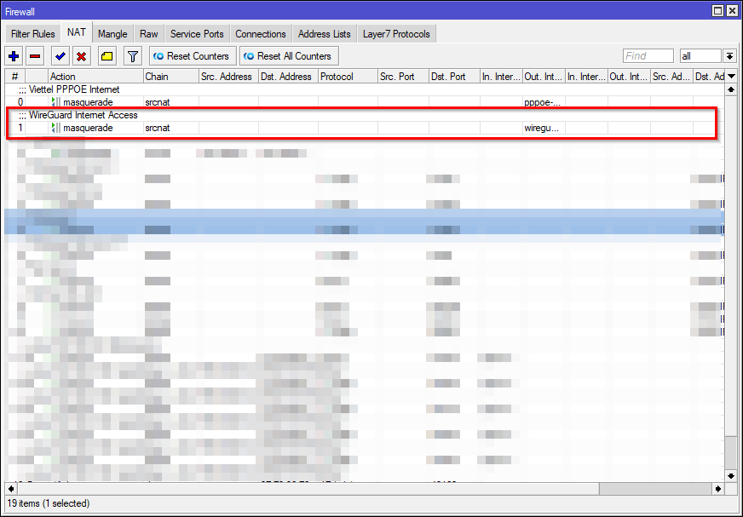Expand the column chooser arrow at header end
The width and height of the screenshot is (743, 517).
tap(730, 77)
